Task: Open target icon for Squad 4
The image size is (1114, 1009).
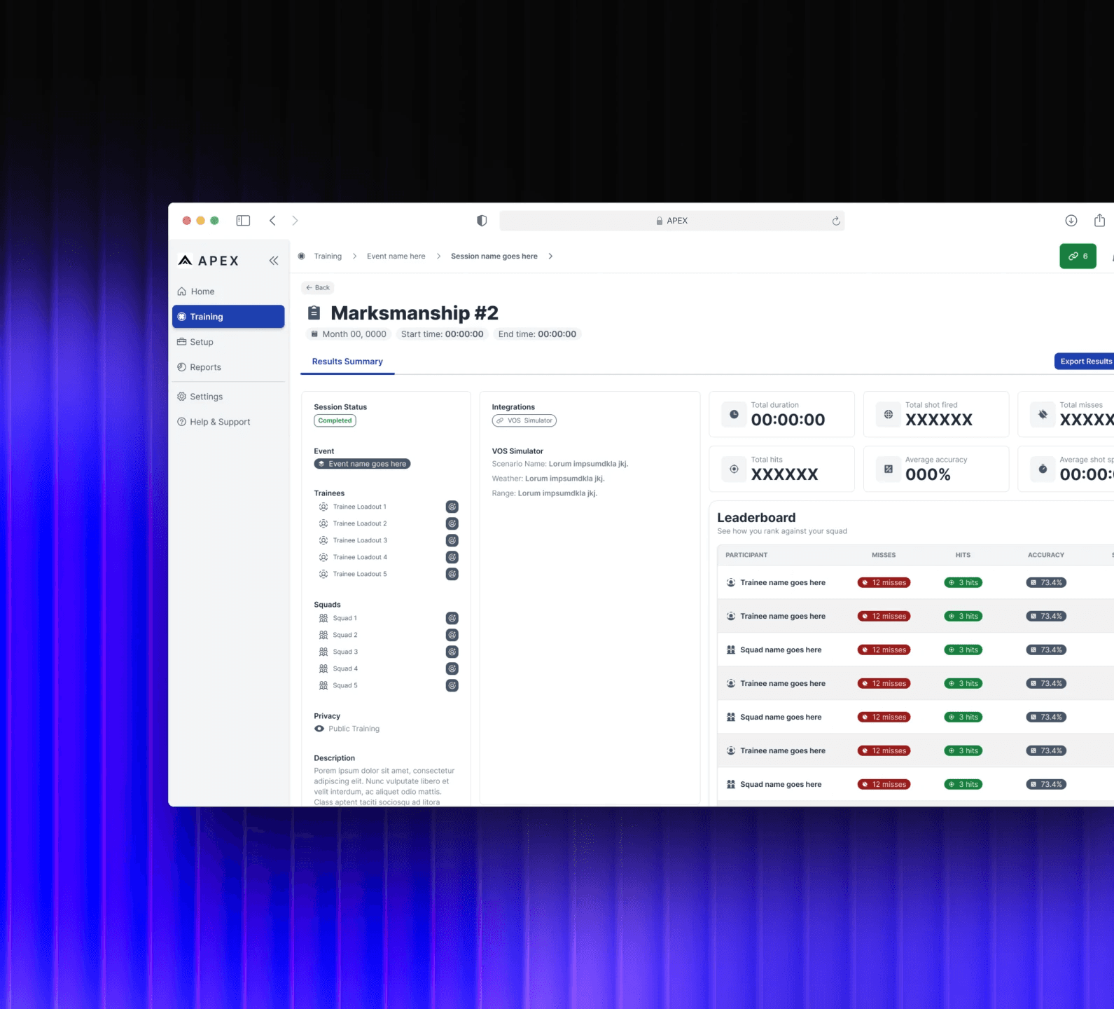Action: click(x=452, y=668)
